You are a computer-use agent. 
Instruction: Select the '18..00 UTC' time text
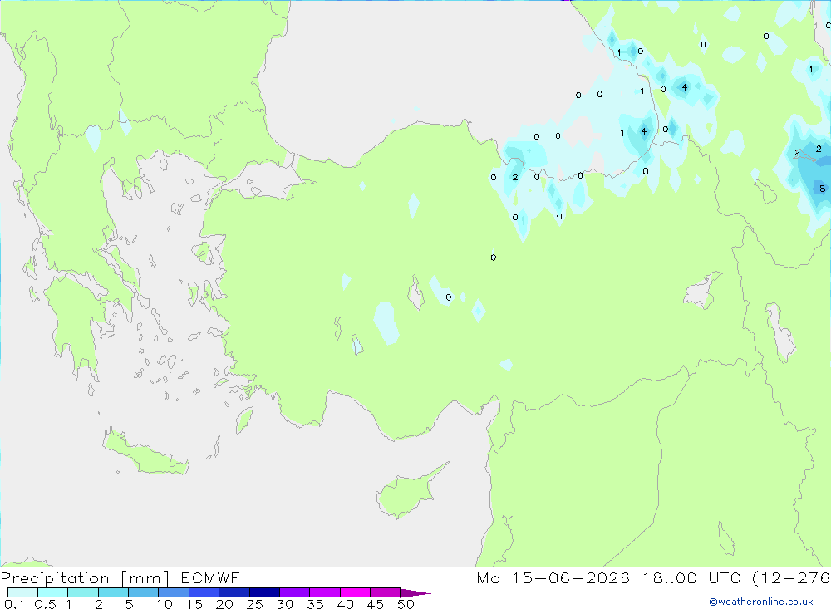[691, 577]
